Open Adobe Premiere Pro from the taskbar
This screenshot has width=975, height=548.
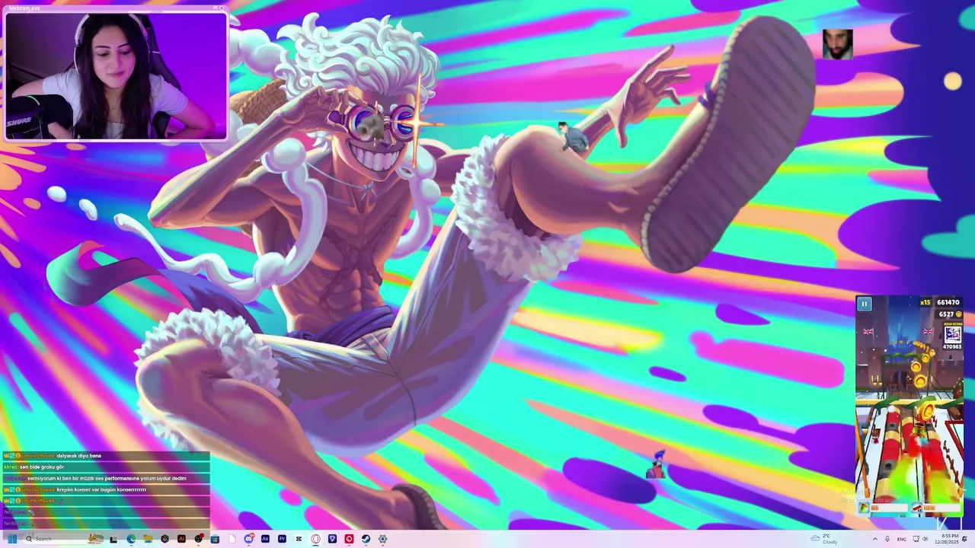pyautogui.click(x=282, y=539)
